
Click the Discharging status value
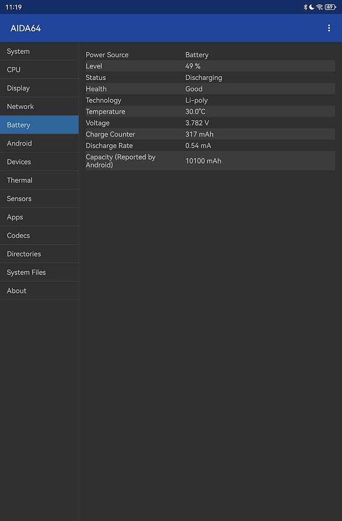tap(203, 77)
